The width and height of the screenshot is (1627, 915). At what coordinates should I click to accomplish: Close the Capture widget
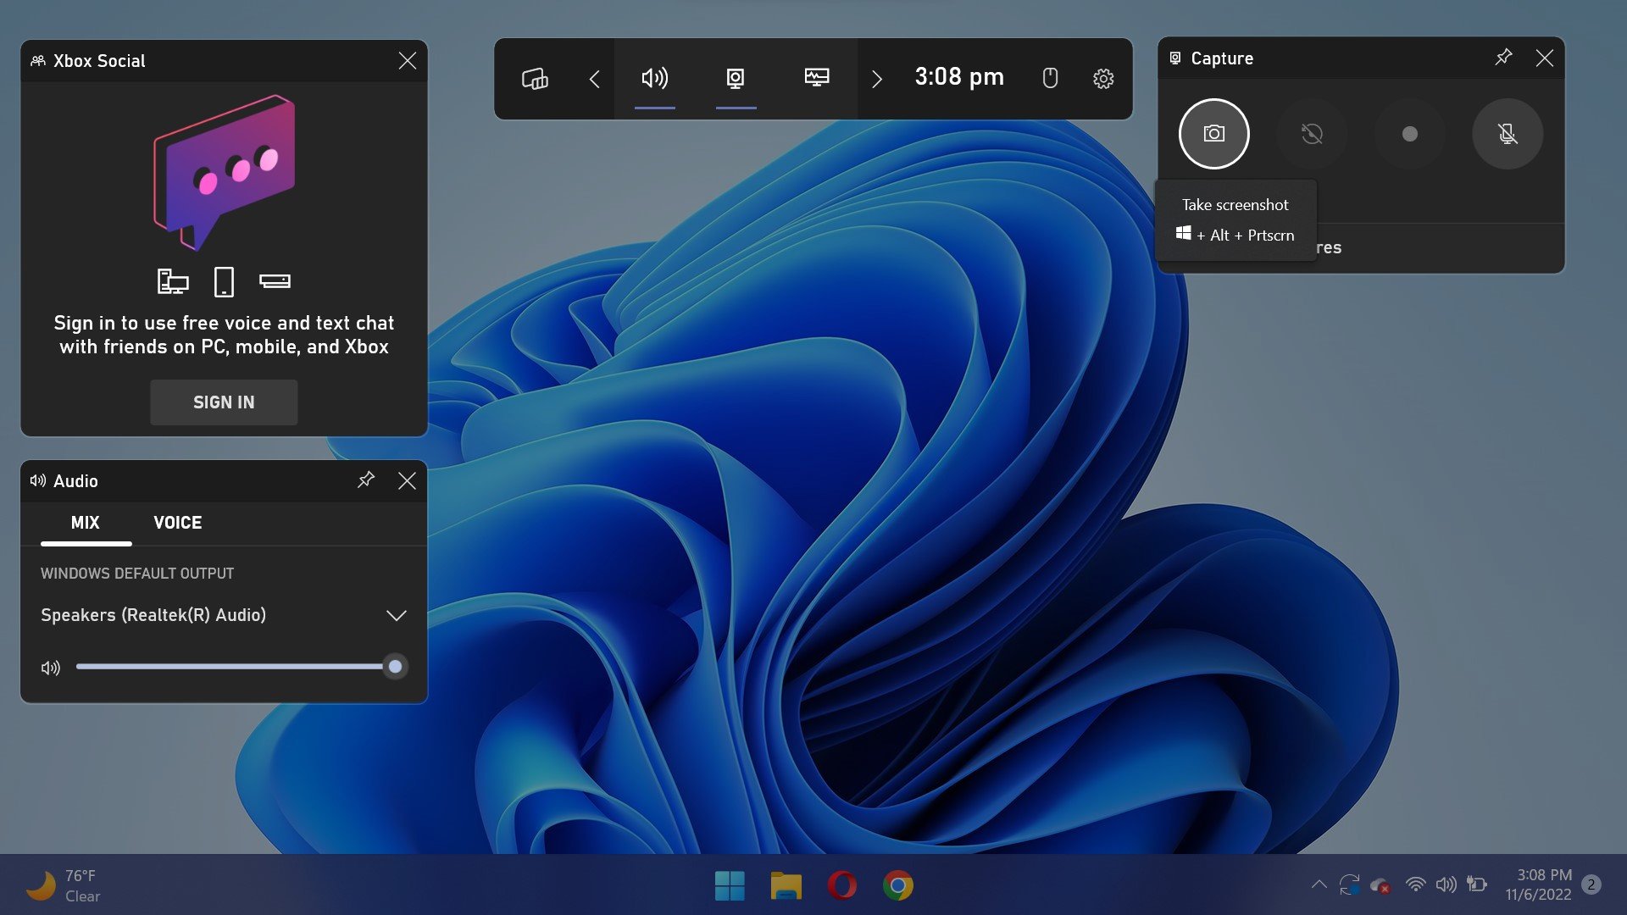[1544, 58]
